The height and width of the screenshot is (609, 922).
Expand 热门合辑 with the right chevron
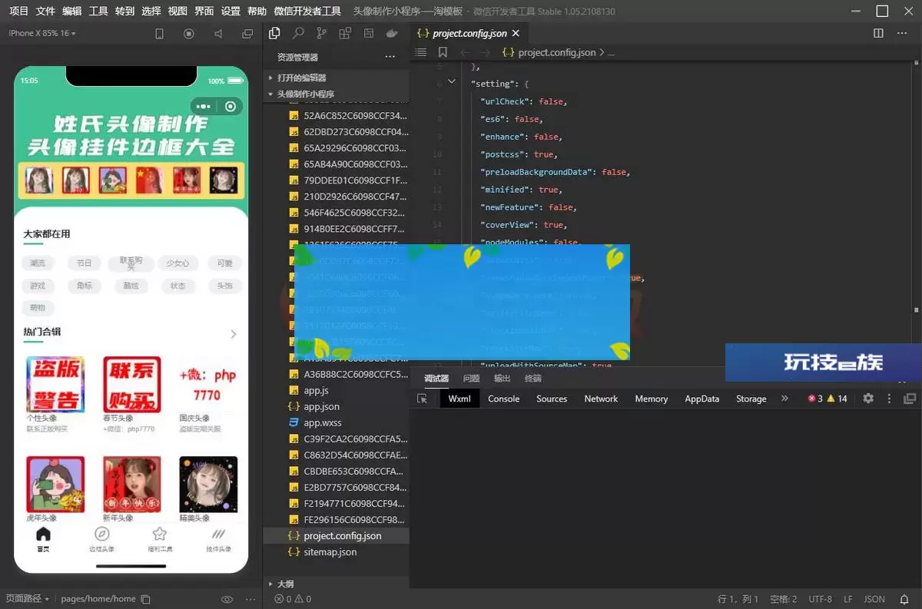point(234,334)
